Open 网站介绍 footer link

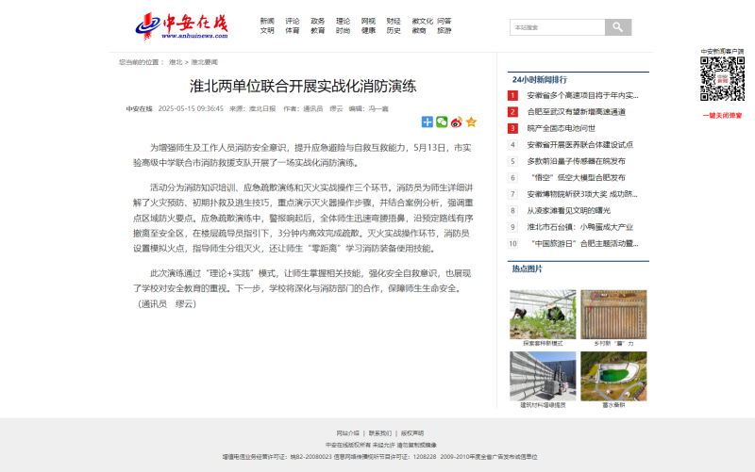pos(347,433)
